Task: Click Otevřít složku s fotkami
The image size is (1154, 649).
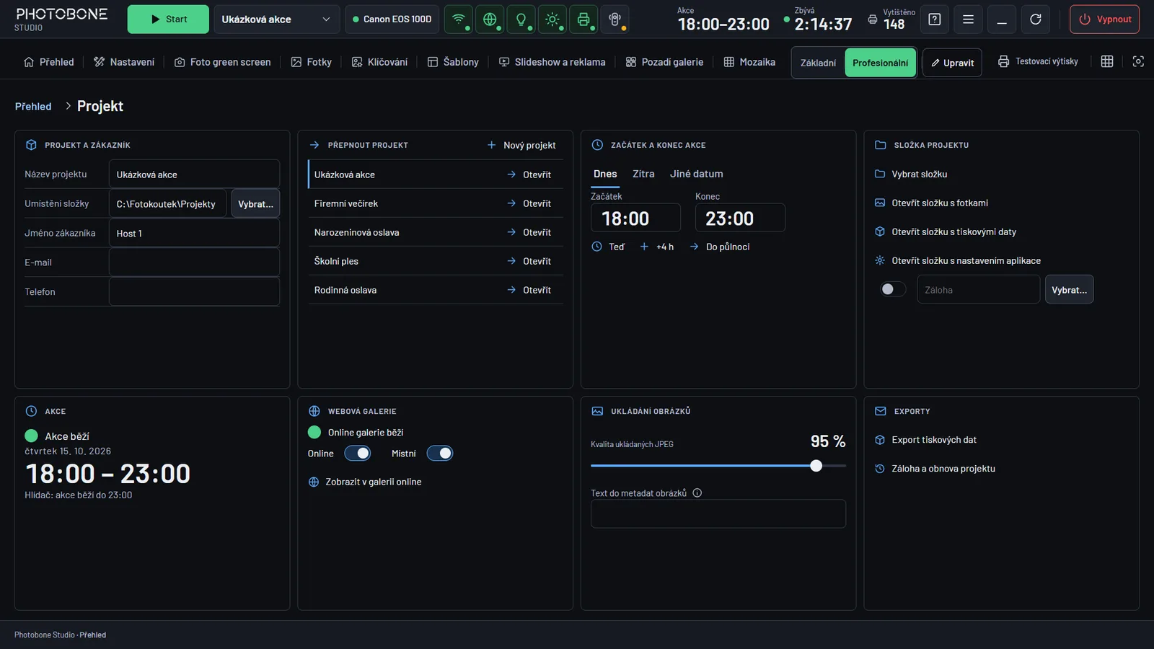Action: click(x=931, y=203)
